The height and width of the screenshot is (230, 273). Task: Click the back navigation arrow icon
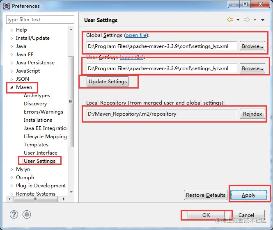230,20
